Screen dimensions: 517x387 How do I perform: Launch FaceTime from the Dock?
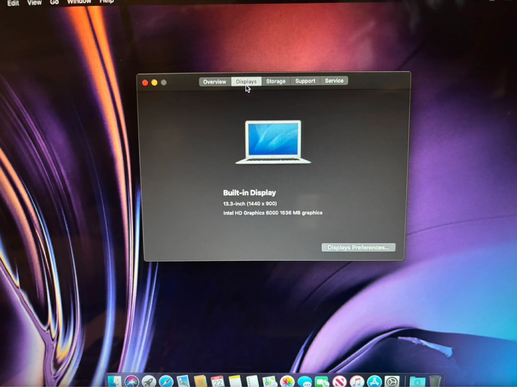322,381
